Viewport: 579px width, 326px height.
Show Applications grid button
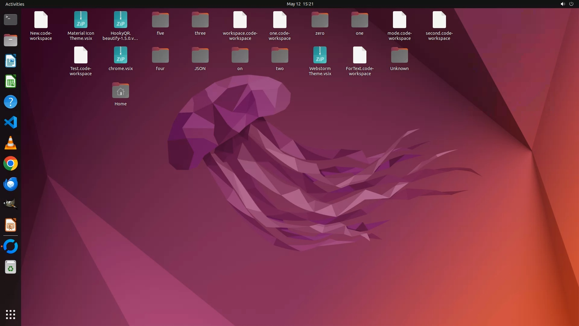point(11,314)
